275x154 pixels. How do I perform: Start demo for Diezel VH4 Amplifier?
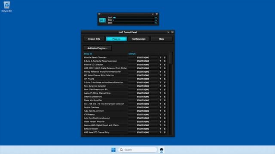point(143,101)
